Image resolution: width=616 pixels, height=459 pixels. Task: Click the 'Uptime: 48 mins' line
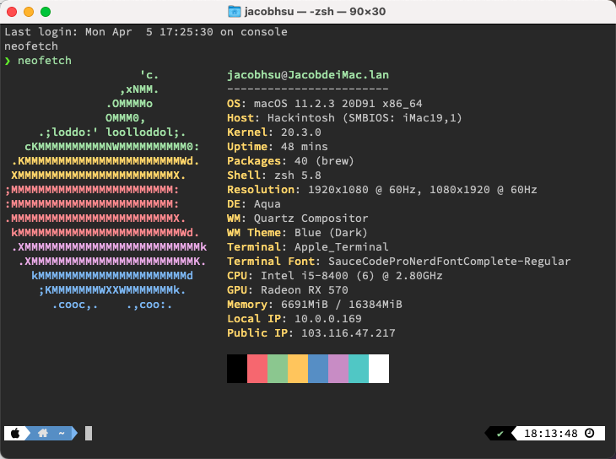click(x=278, y=147)
